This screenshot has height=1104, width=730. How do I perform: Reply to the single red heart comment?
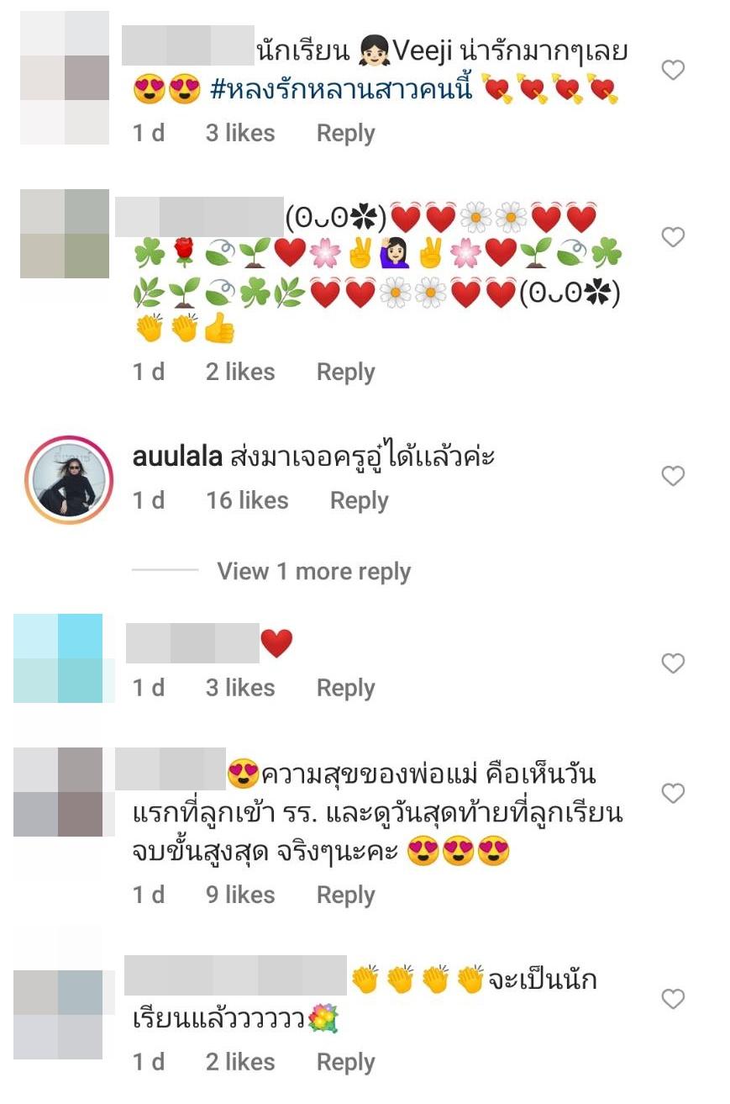(345, 689)
